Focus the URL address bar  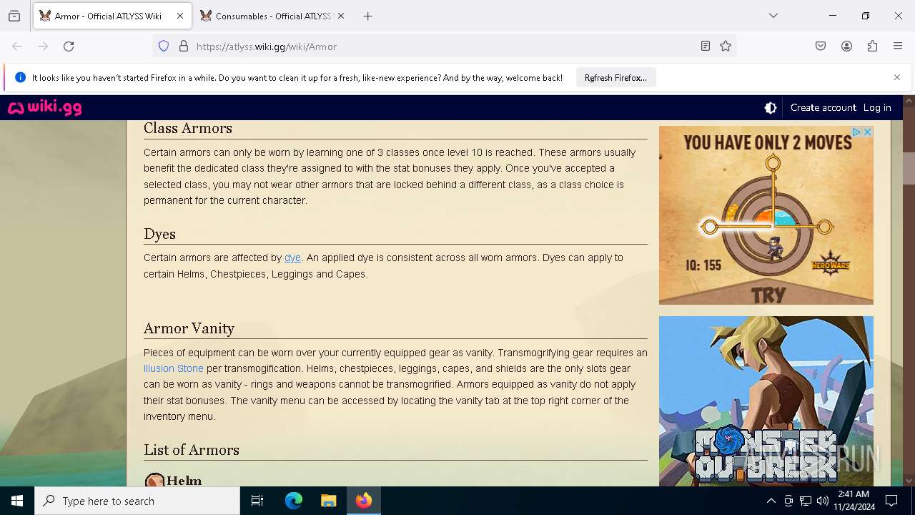[x=443, y=46]
